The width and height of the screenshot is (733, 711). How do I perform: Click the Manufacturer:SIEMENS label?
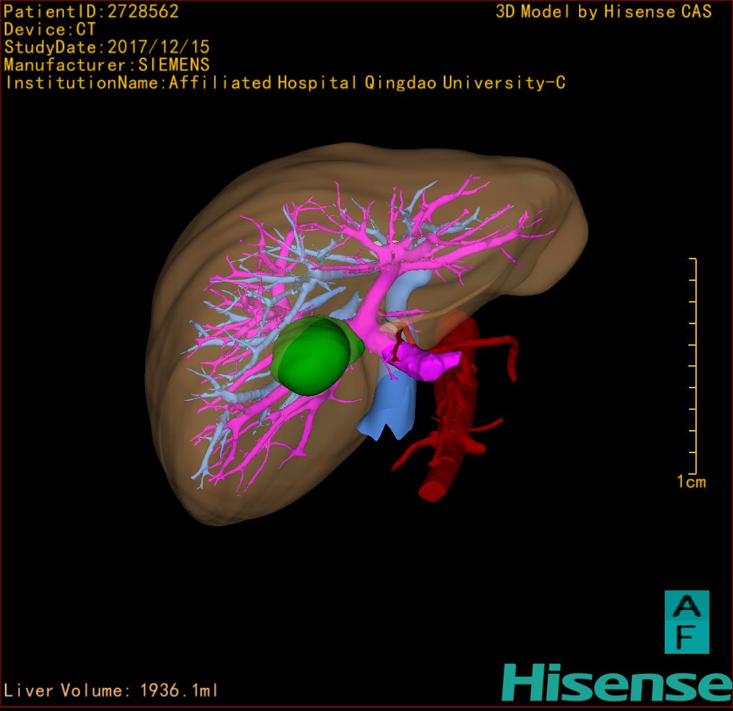pyautogui.click(x=107, y=65)
